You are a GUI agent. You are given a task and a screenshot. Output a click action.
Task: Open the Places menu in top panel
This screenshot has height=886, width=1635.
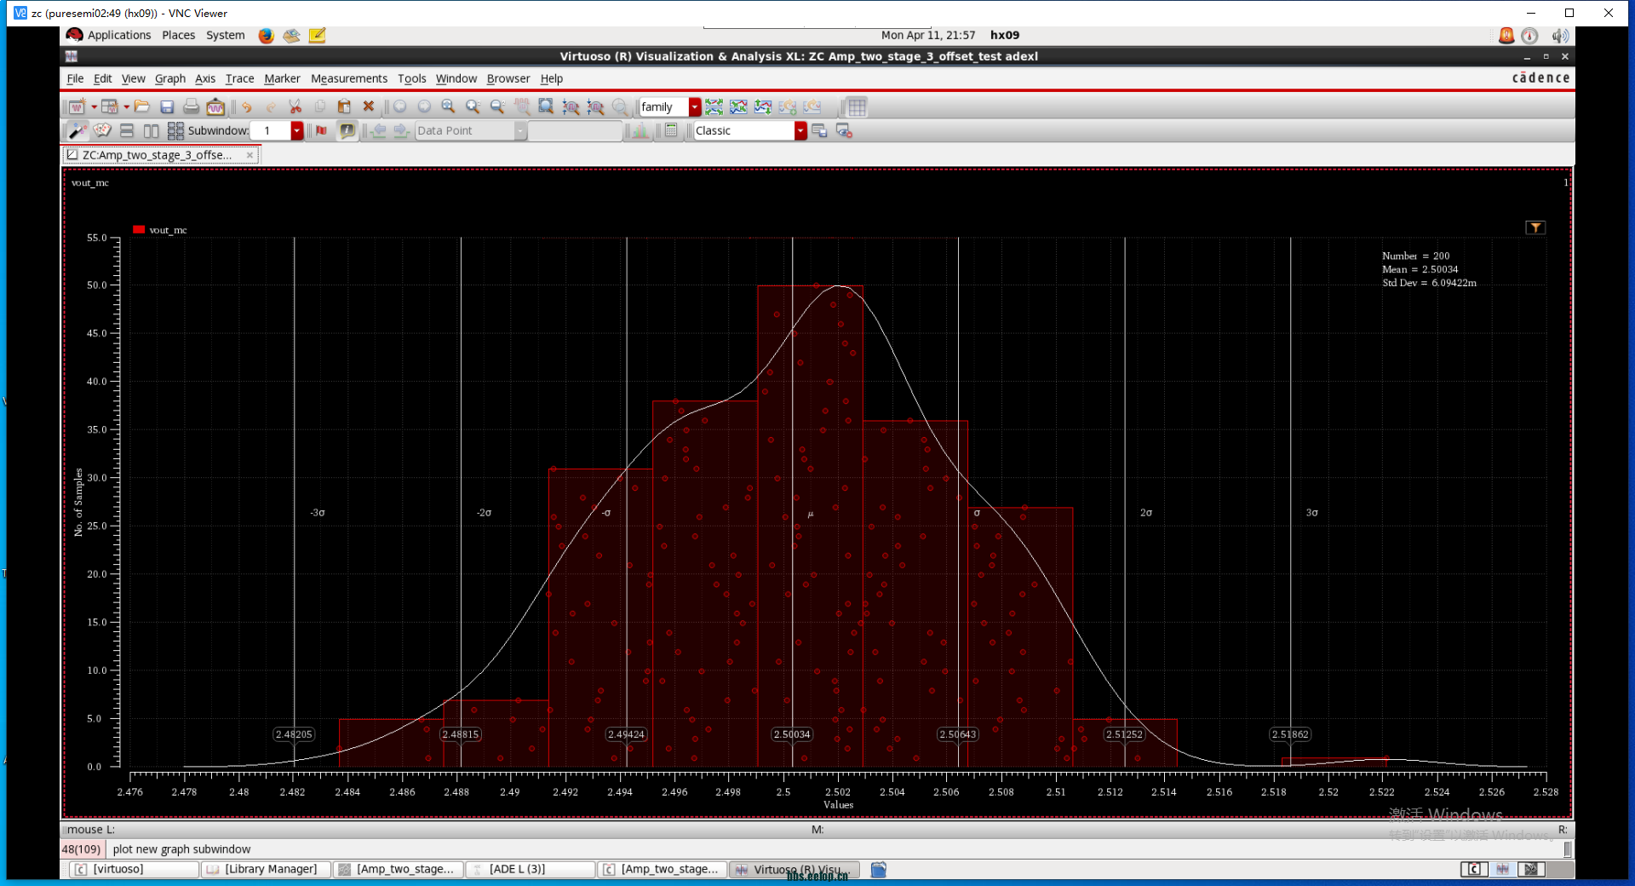(x=178, y=35)
